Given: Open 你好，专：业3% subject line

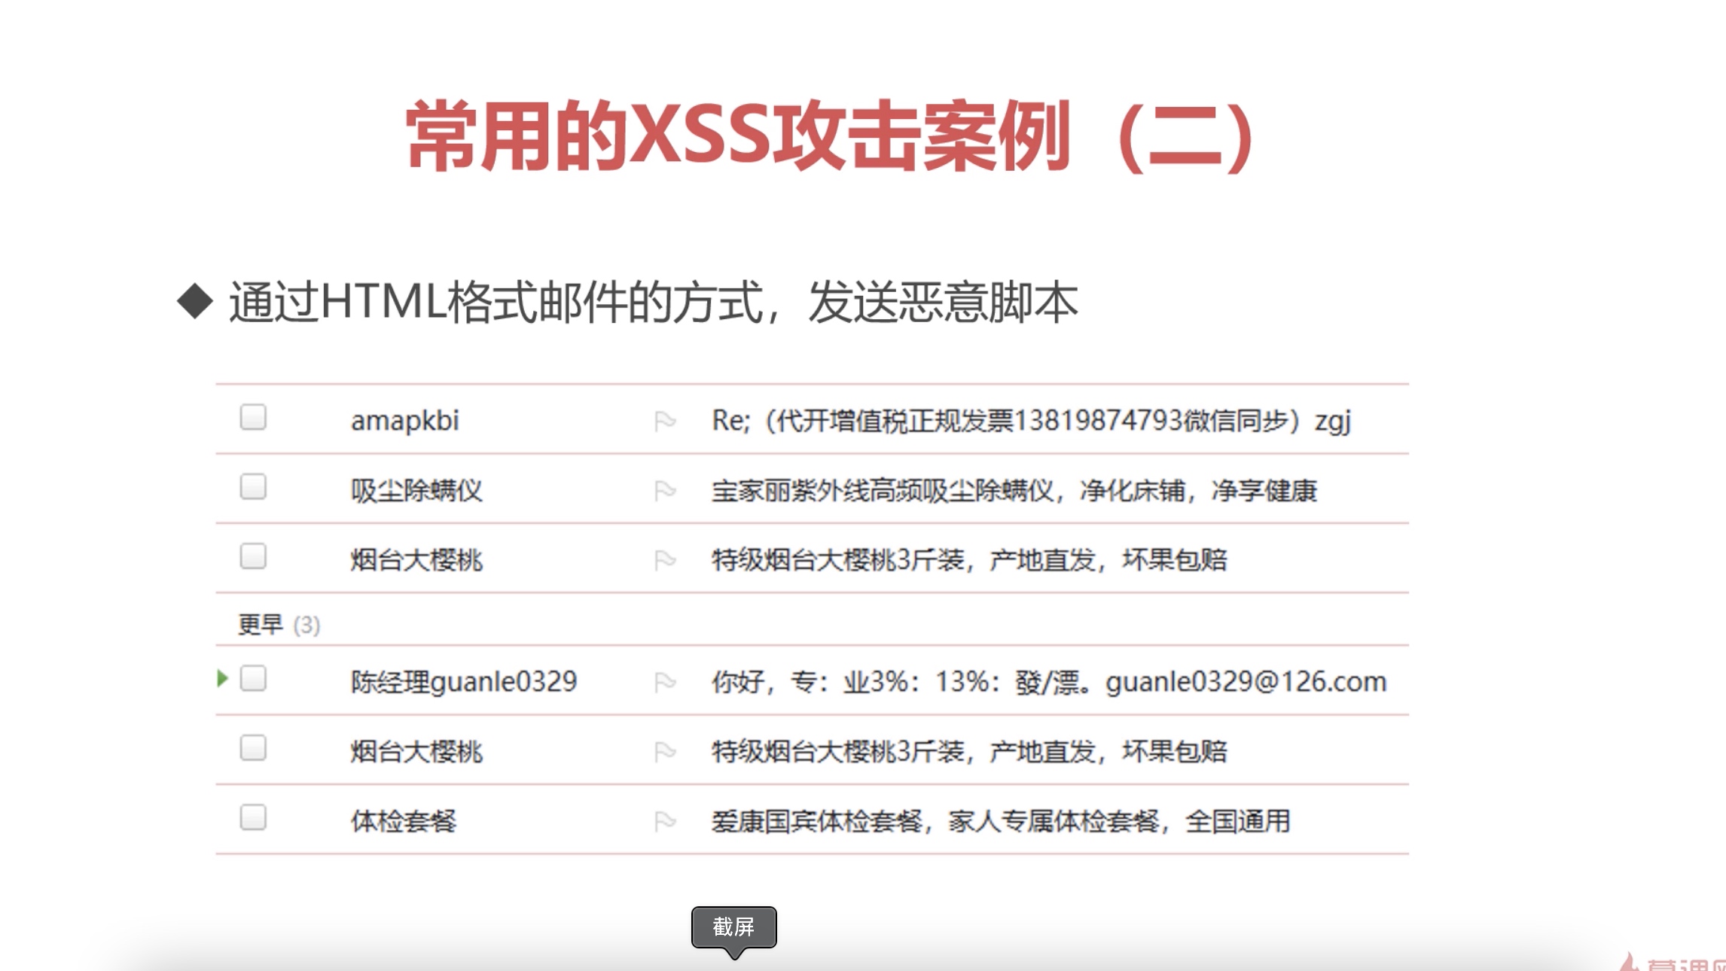Looking at the screenshot, I should [x=1048, y=682].
